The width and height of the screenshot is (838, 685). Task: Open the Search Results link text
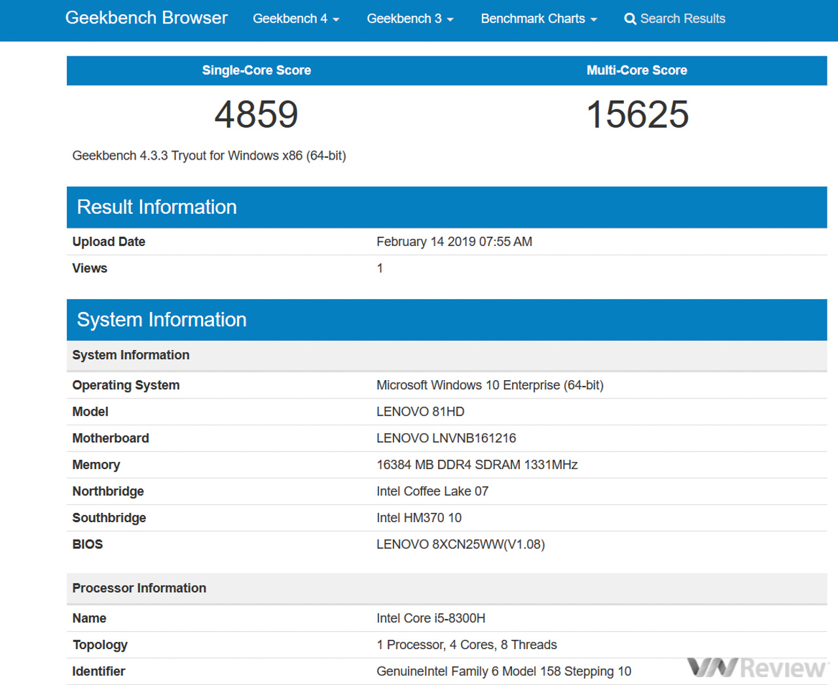tap(683, 19)
